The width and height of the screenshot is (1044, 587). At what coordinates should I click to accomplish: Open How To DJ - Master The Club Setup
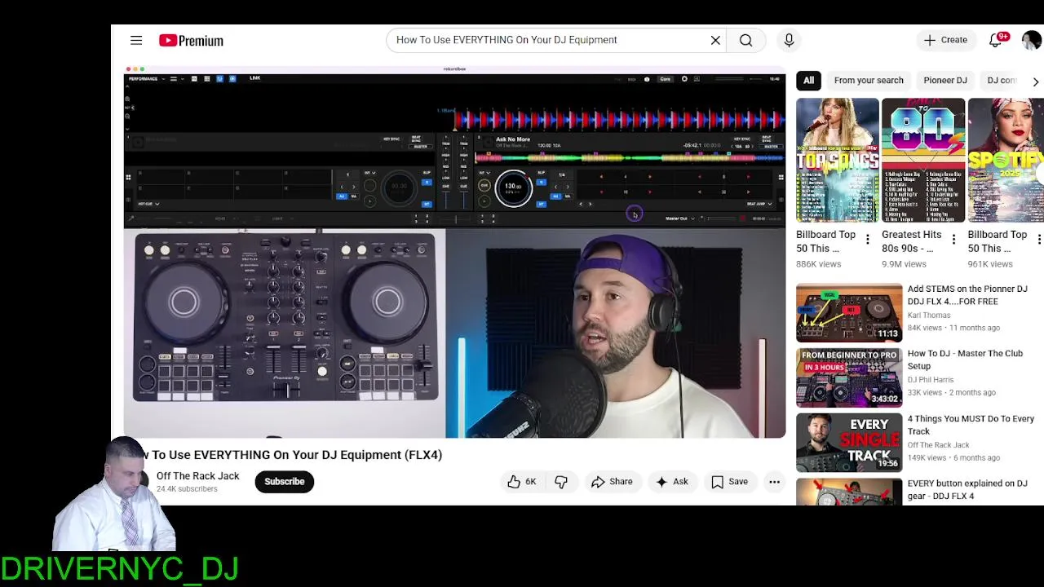pyautogui.click(x=965, y=360)
